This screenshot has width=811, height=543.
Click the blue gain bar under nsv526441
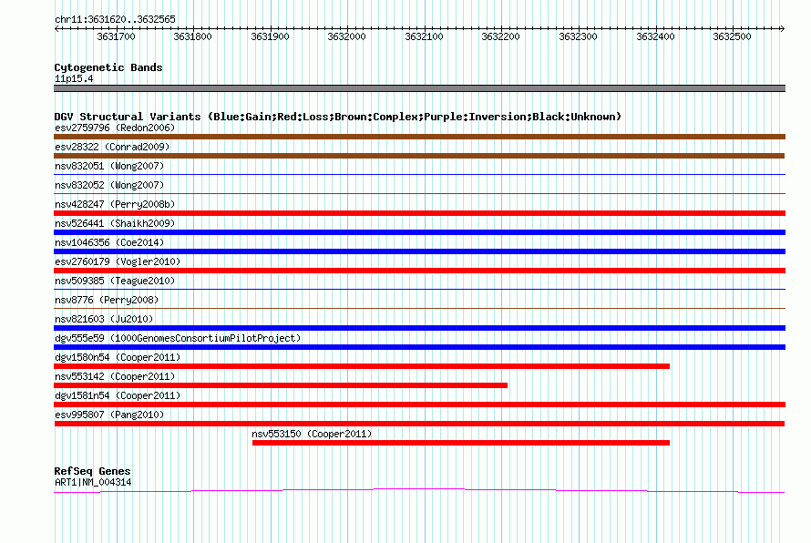tap(419, 232)
